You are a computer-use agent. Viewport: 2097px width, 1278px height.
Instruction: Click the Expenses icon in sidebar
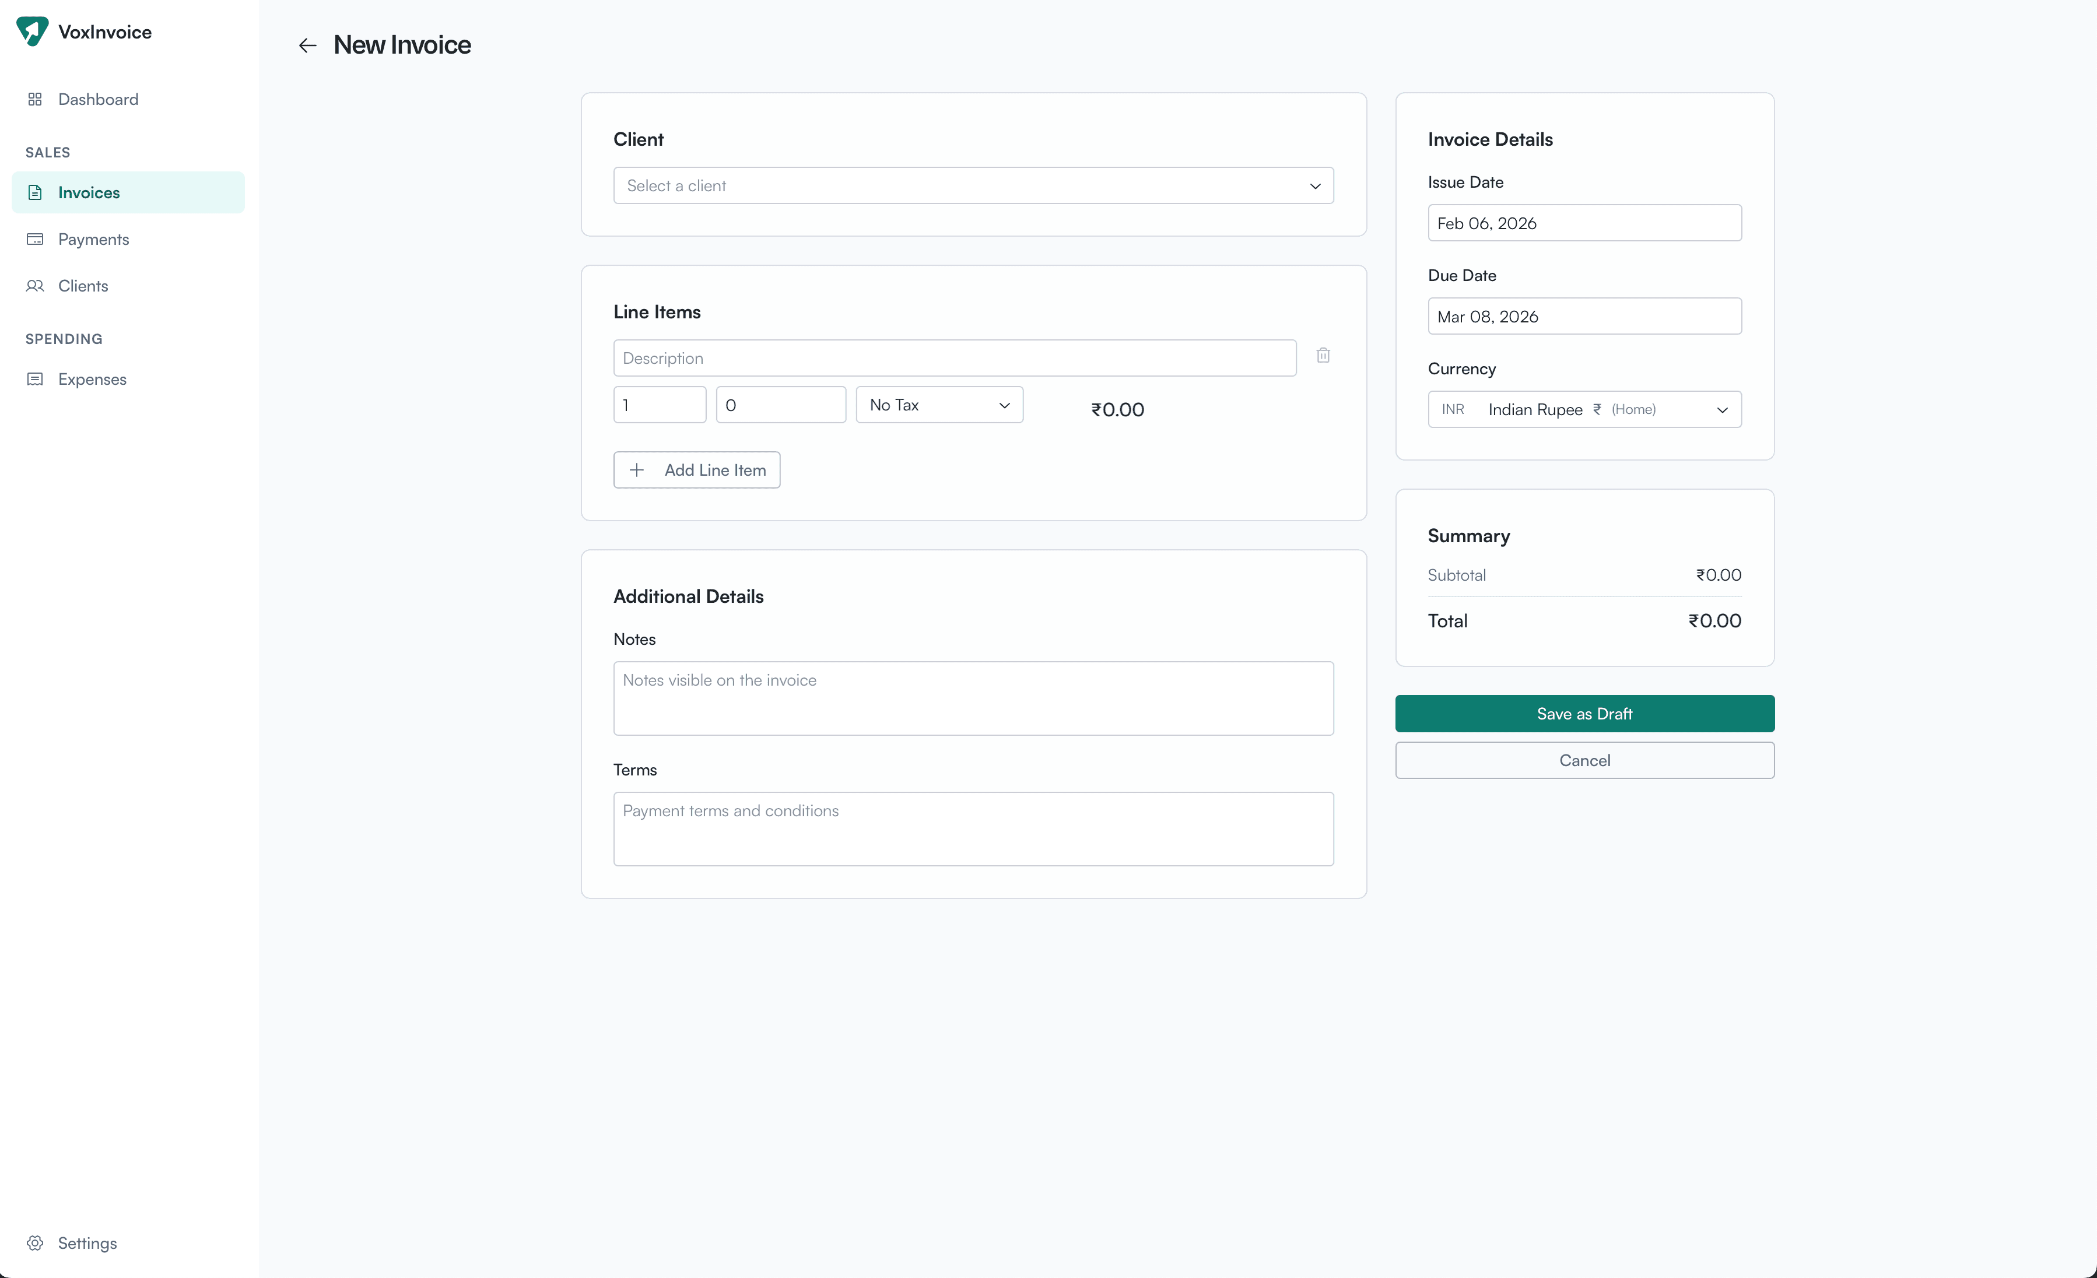coord(35,378)
